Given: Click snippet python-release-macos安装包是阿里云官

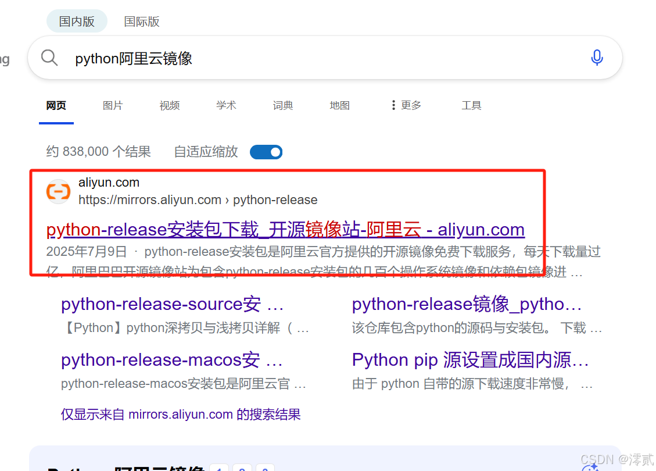Looking at the screenshot, I should [183, 384].
